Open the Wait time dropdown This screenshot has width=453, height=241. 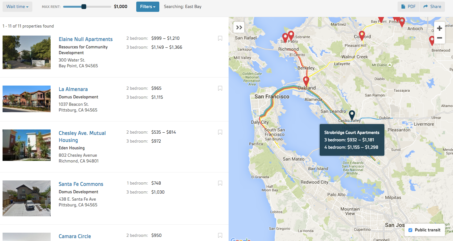click(17, 7)
